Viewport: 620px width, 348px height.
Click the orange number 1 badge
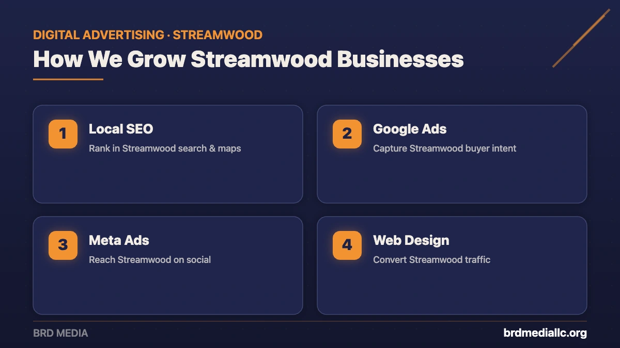pos(63,134)
